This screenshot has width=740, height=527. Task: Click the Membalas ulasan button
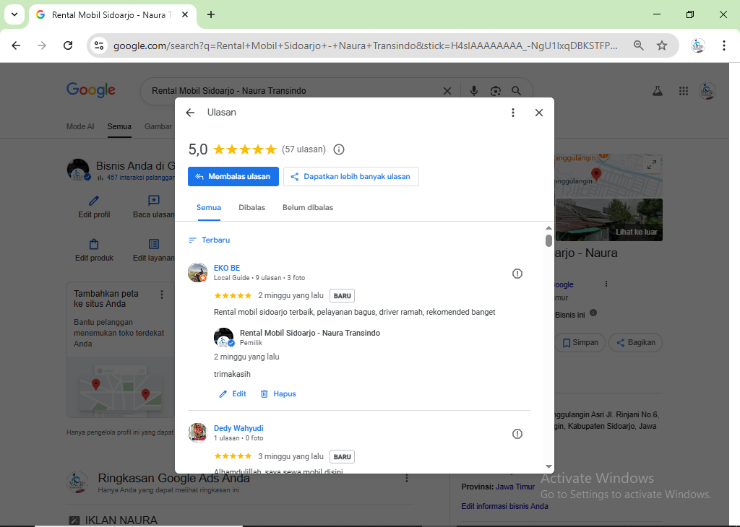(233, 176)
